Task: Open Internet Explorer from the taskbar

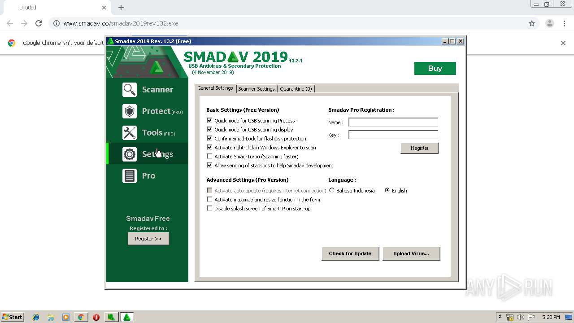Action: point(36,317)
